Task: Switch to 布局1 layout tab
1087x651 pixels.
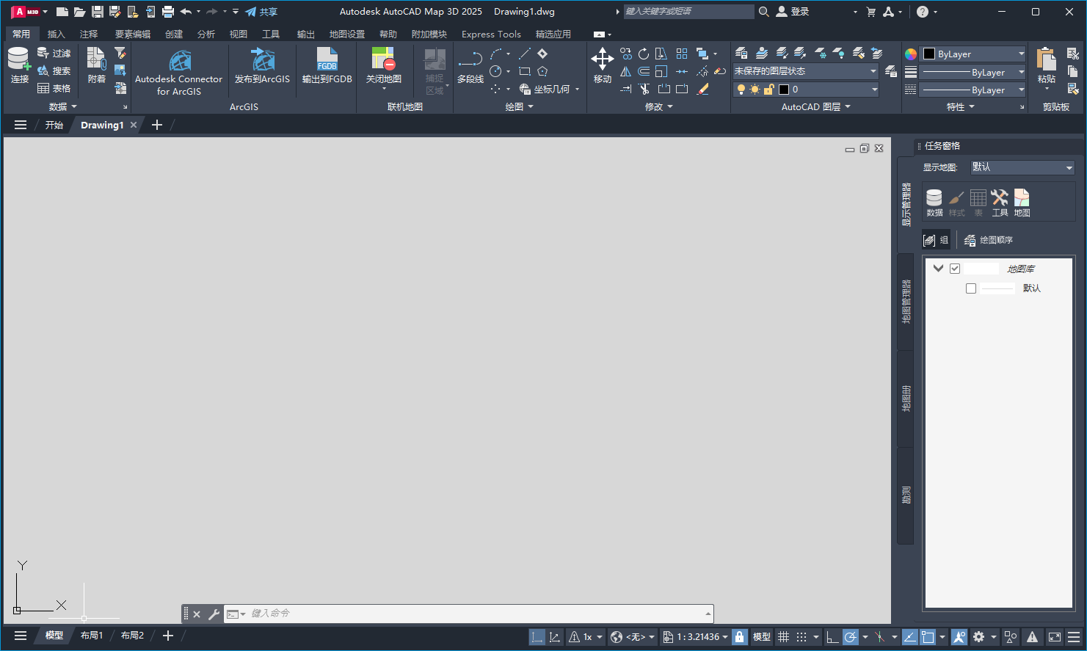Action: 92,636
